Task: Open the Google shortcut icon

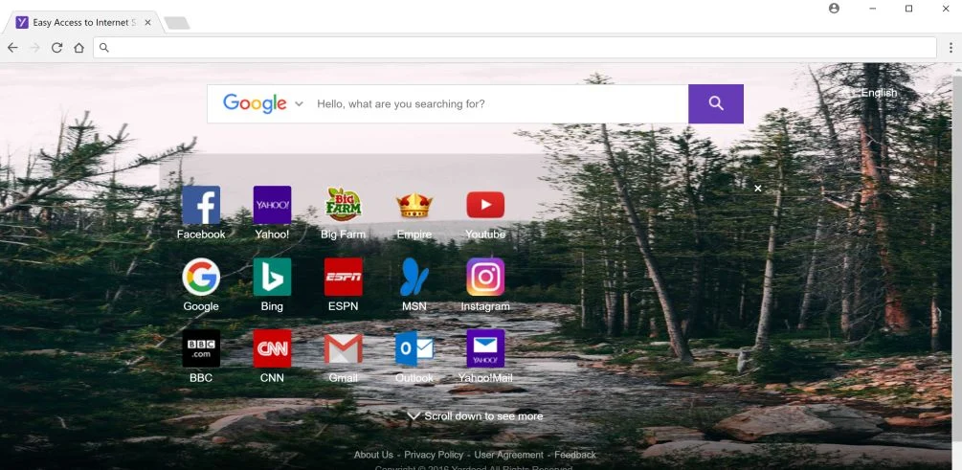Action: pyautogui.click(x=201, y=277)
